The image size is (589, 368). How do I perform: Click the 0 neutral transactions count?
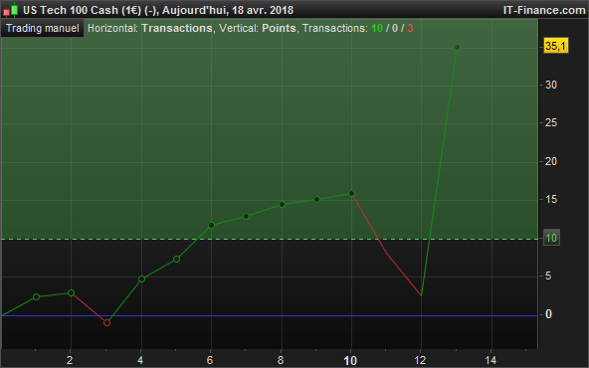pos(395,28)
